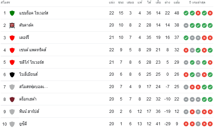Click Bohemians' points value 26

(x=177, y=74)
